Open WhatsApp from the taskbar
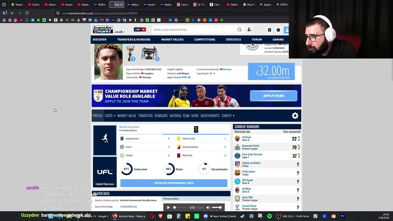The image size is (393, 221). [x=197, y=216]
